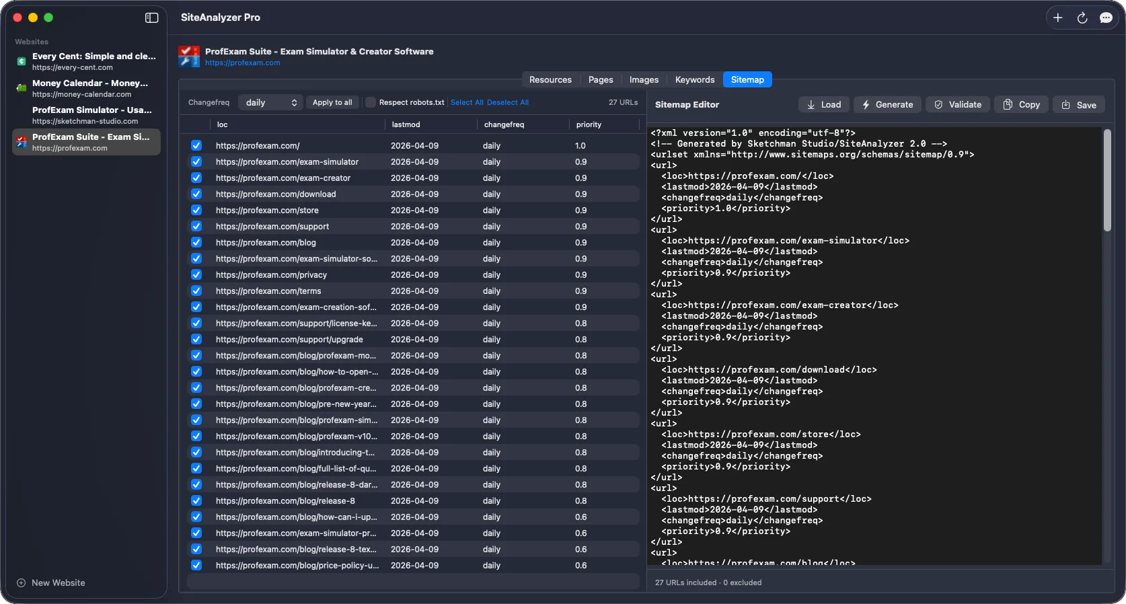Uncheck the blog/release-8 row checkbox

click(x=196, y=500)
